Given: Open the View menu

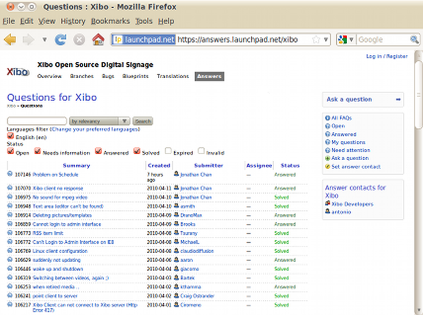Looking at the screenshot, I should click(x=47, y=21).
